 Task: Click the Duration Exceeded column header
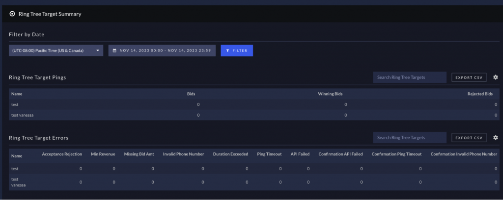(230, 154)
